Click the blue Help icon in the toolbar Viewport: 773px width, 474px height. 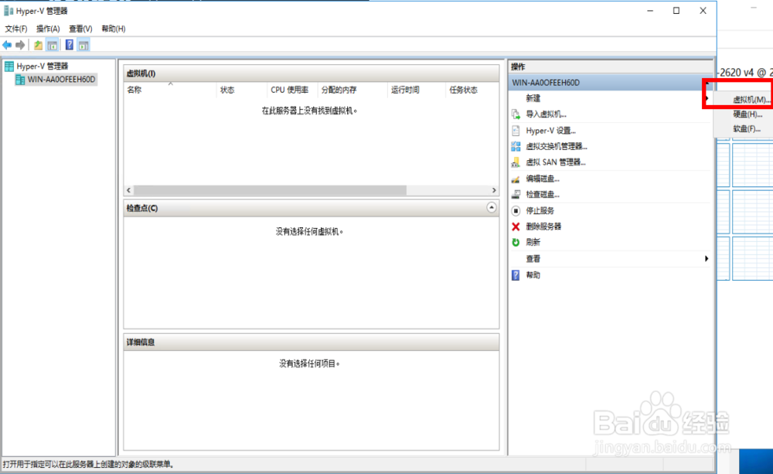70,46
